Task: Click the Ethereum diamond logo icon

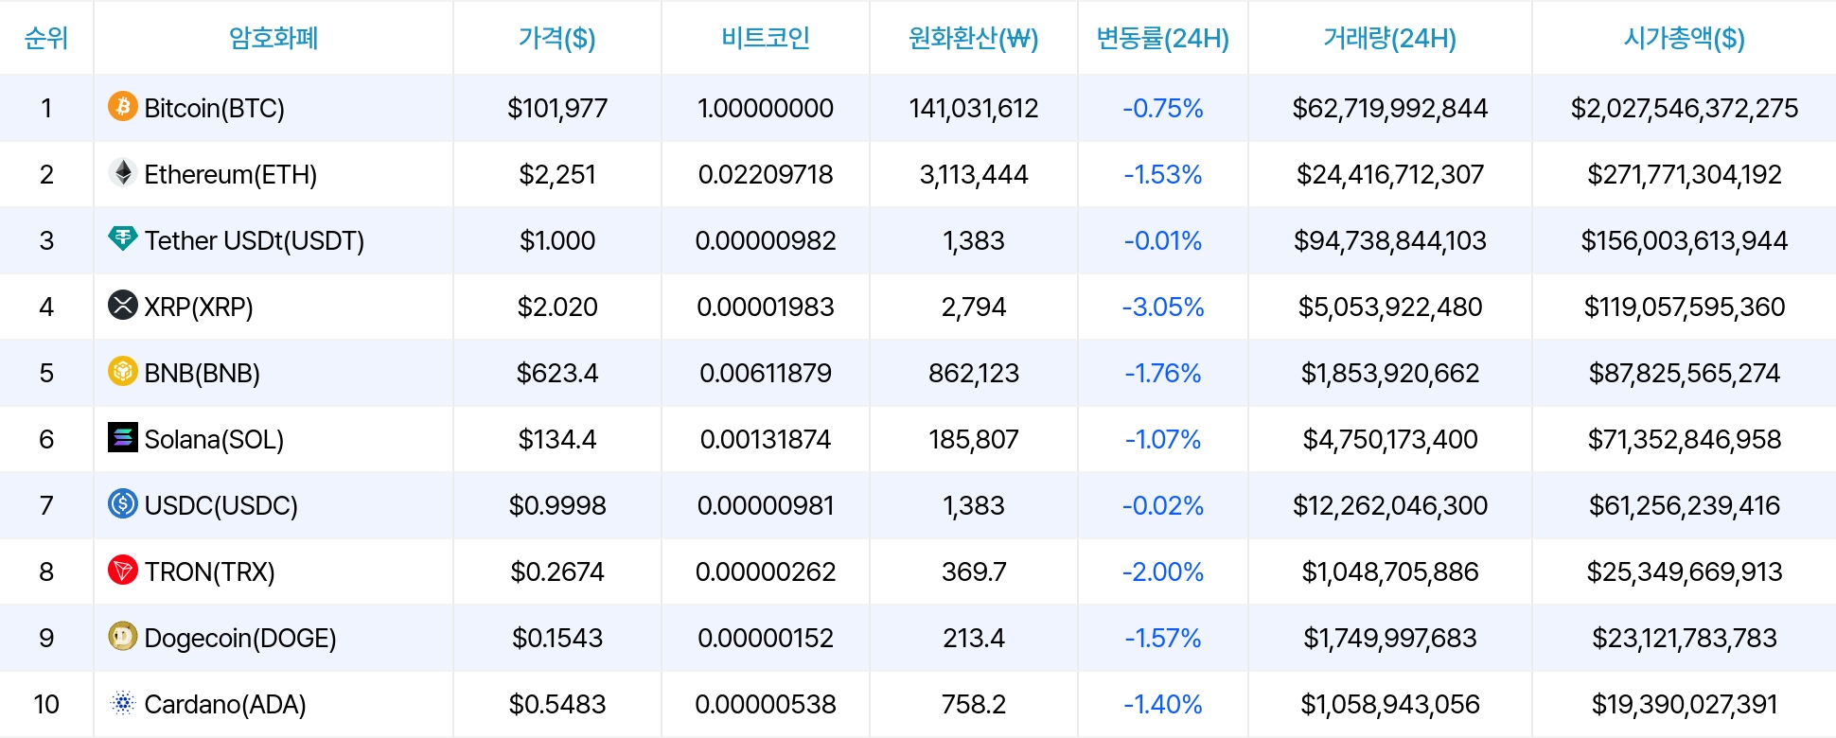Action: pos(123,172)
